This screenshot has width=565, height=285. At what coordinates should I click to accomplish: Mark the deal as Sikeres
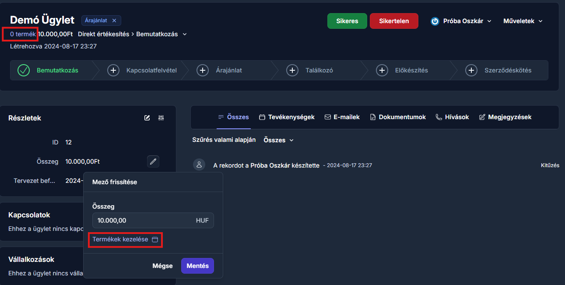pyautogui.click(x=347, y=21)
